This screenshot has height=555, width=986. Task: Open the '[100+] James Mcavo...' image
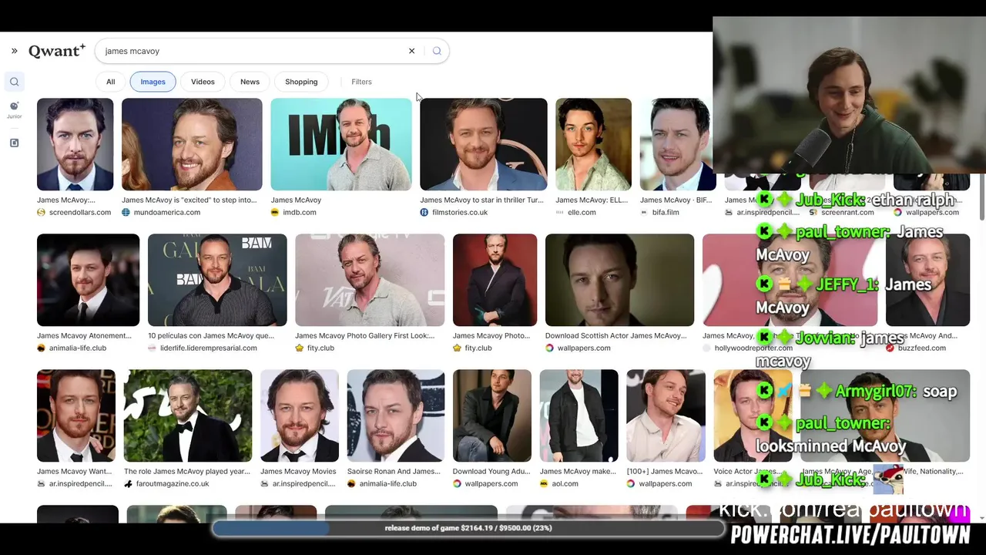(666, 415)
